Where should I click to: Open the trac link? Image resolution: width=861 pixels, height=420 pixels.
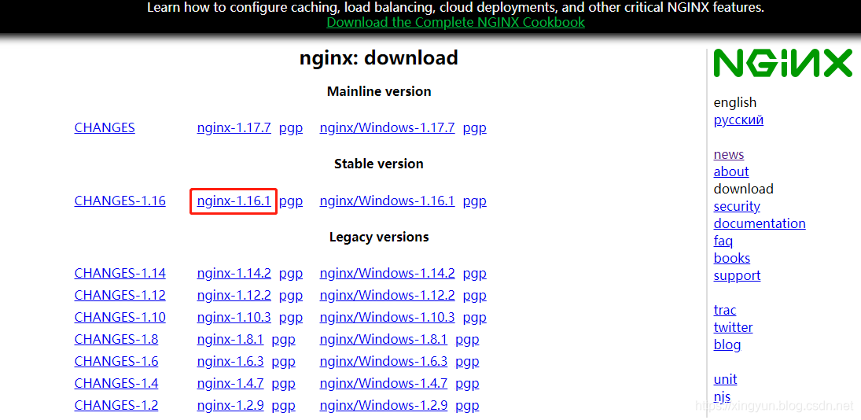coord(724,310)
